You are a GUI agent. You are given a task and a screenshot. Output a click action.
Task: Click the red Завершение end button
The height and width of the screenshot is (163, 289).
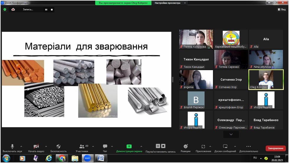275,148
